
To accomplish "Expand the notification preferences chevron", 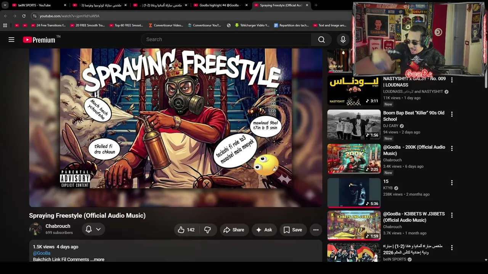I will (x=98, y=229).
